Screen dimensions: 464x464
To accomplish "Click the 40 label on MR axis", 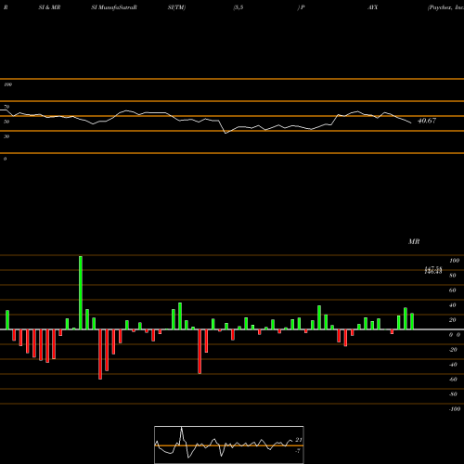I will pos(453,305).
